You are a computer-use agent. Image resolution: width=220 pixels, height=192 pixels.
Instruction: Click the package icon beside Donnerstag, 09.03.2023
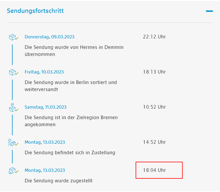[x=13, y=37]
